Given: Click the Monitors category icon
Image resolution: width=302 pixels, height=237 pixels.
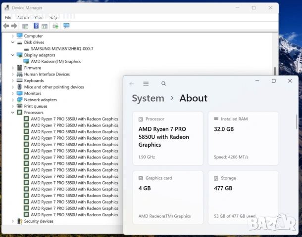Looking at the screenshot, I should pos(19,93).
